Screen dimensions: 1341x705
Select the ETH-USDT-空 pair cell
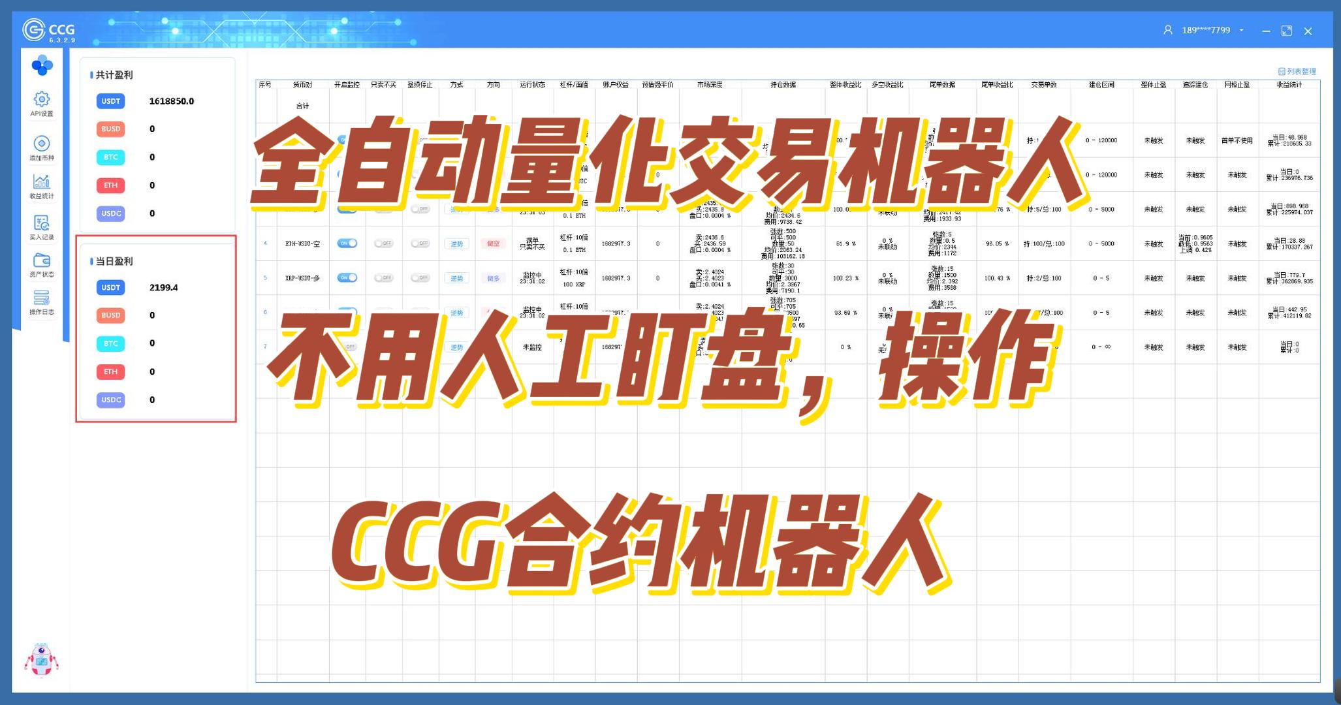coord(302,243)
